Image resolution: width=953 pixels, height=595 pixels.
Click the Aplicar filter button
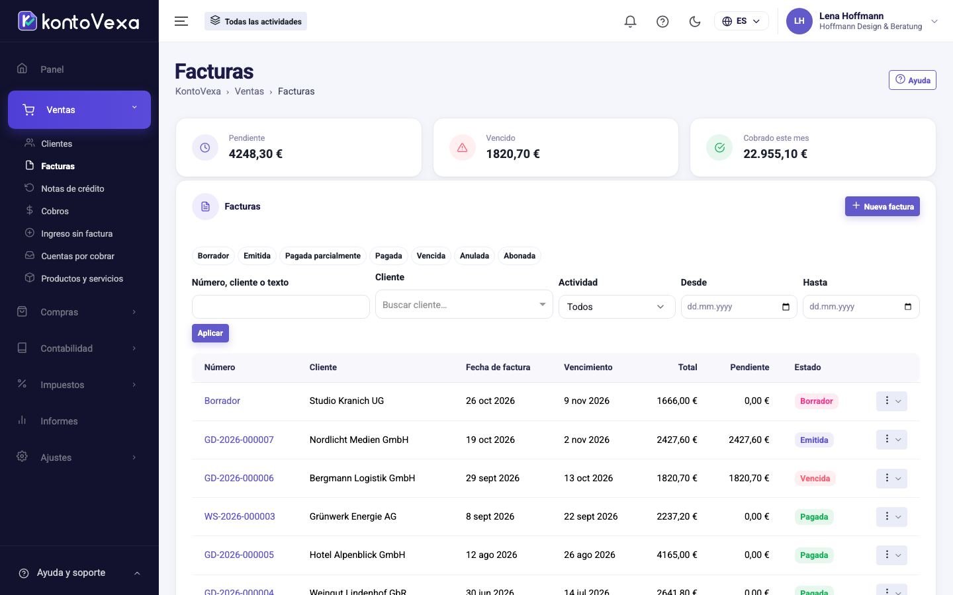(x=210, y=333)
